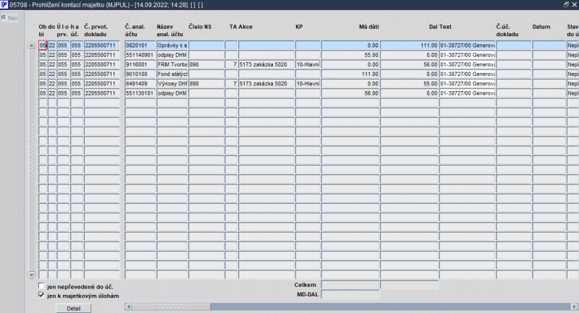The height and width of the screenshot is (313, 579).
Task: Click the record scroll up arrow
Action: (x=31, y=46)
